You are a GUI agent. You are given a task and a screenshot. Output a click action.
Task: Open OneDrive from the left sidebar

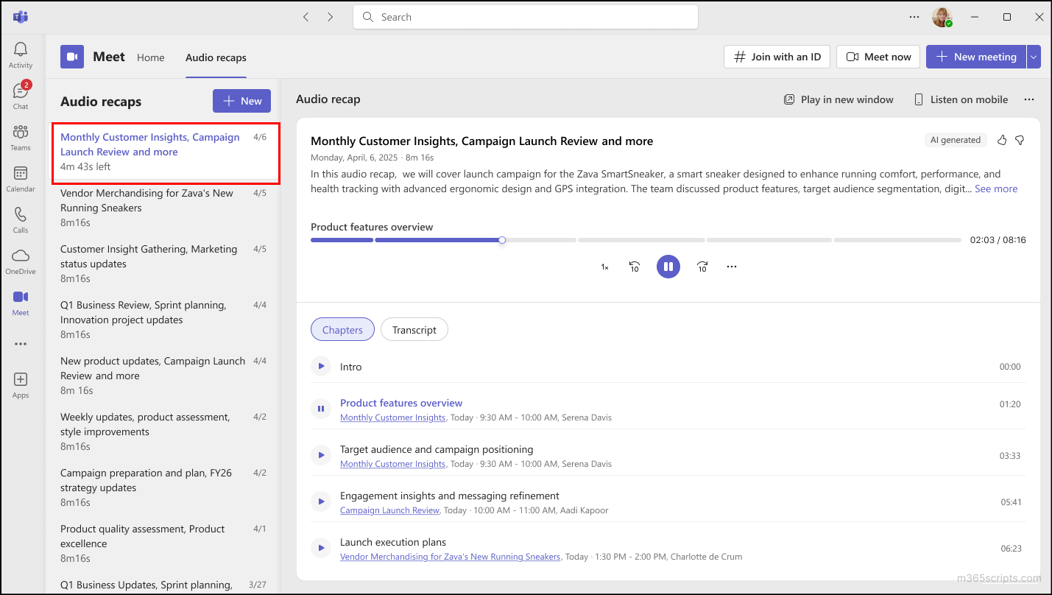pyautogui.click(x=21, y=259)
